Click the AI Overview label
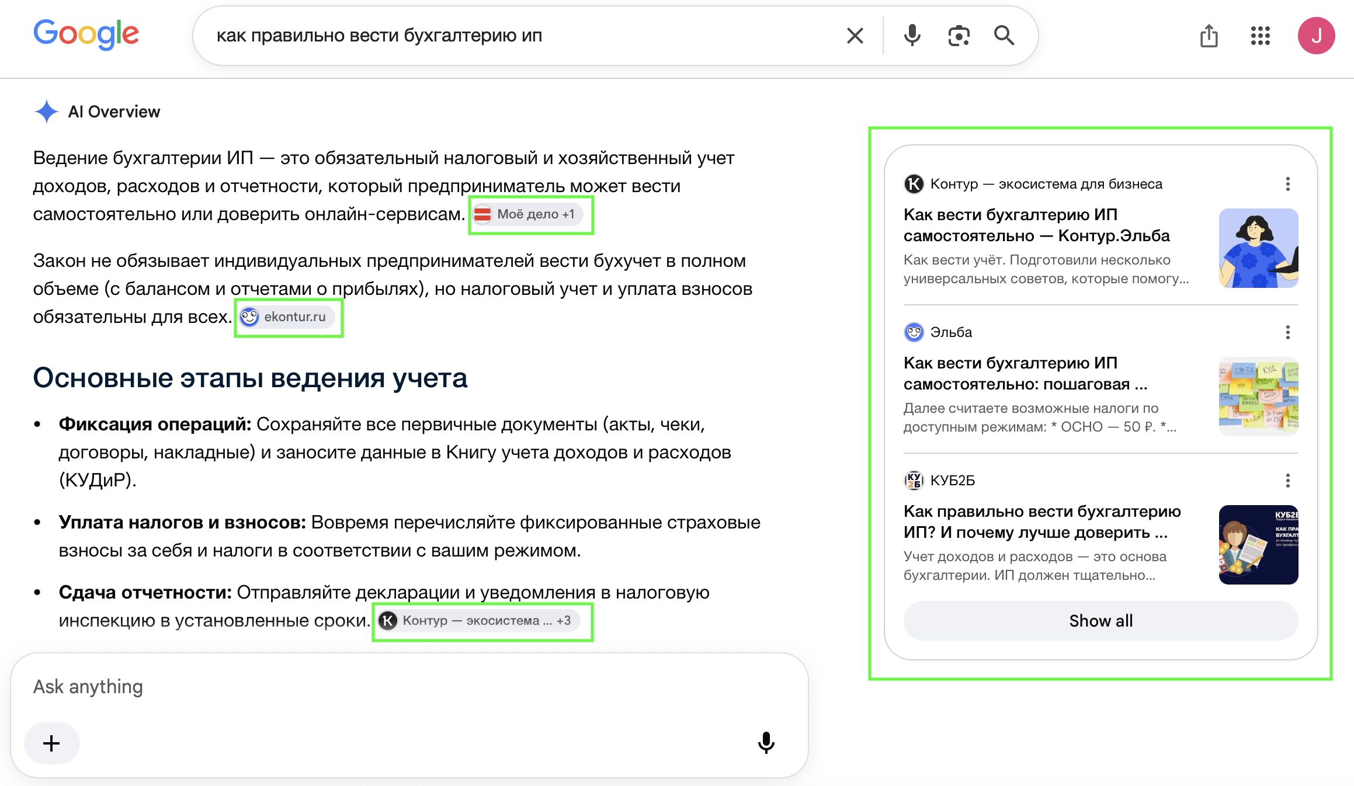 pos(114,112)
